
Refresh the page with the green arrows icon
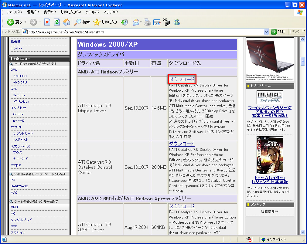57,22
